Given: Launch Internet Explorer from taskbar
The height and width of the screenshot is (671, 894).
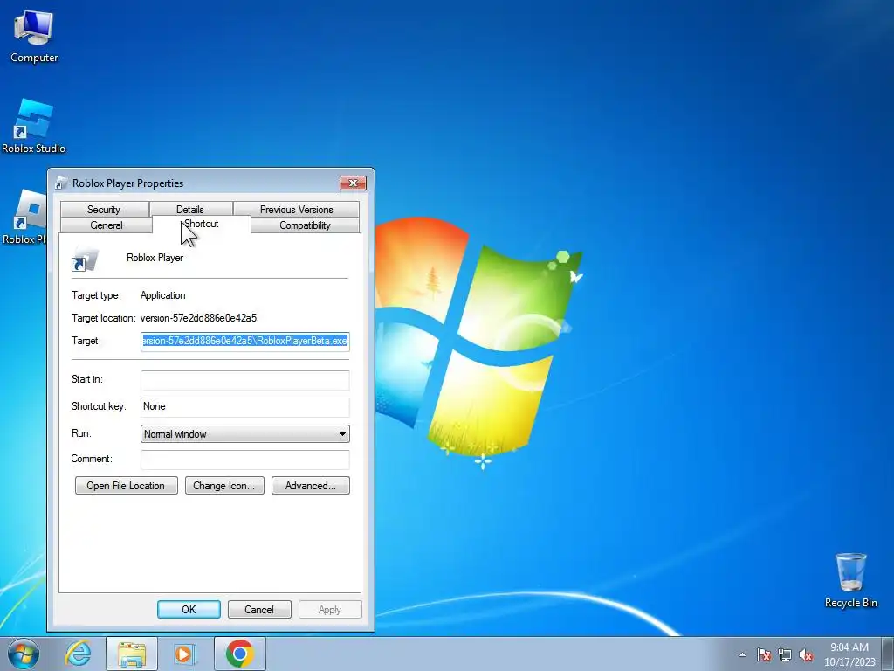Looking at the screenshot, I should point(78,654).
